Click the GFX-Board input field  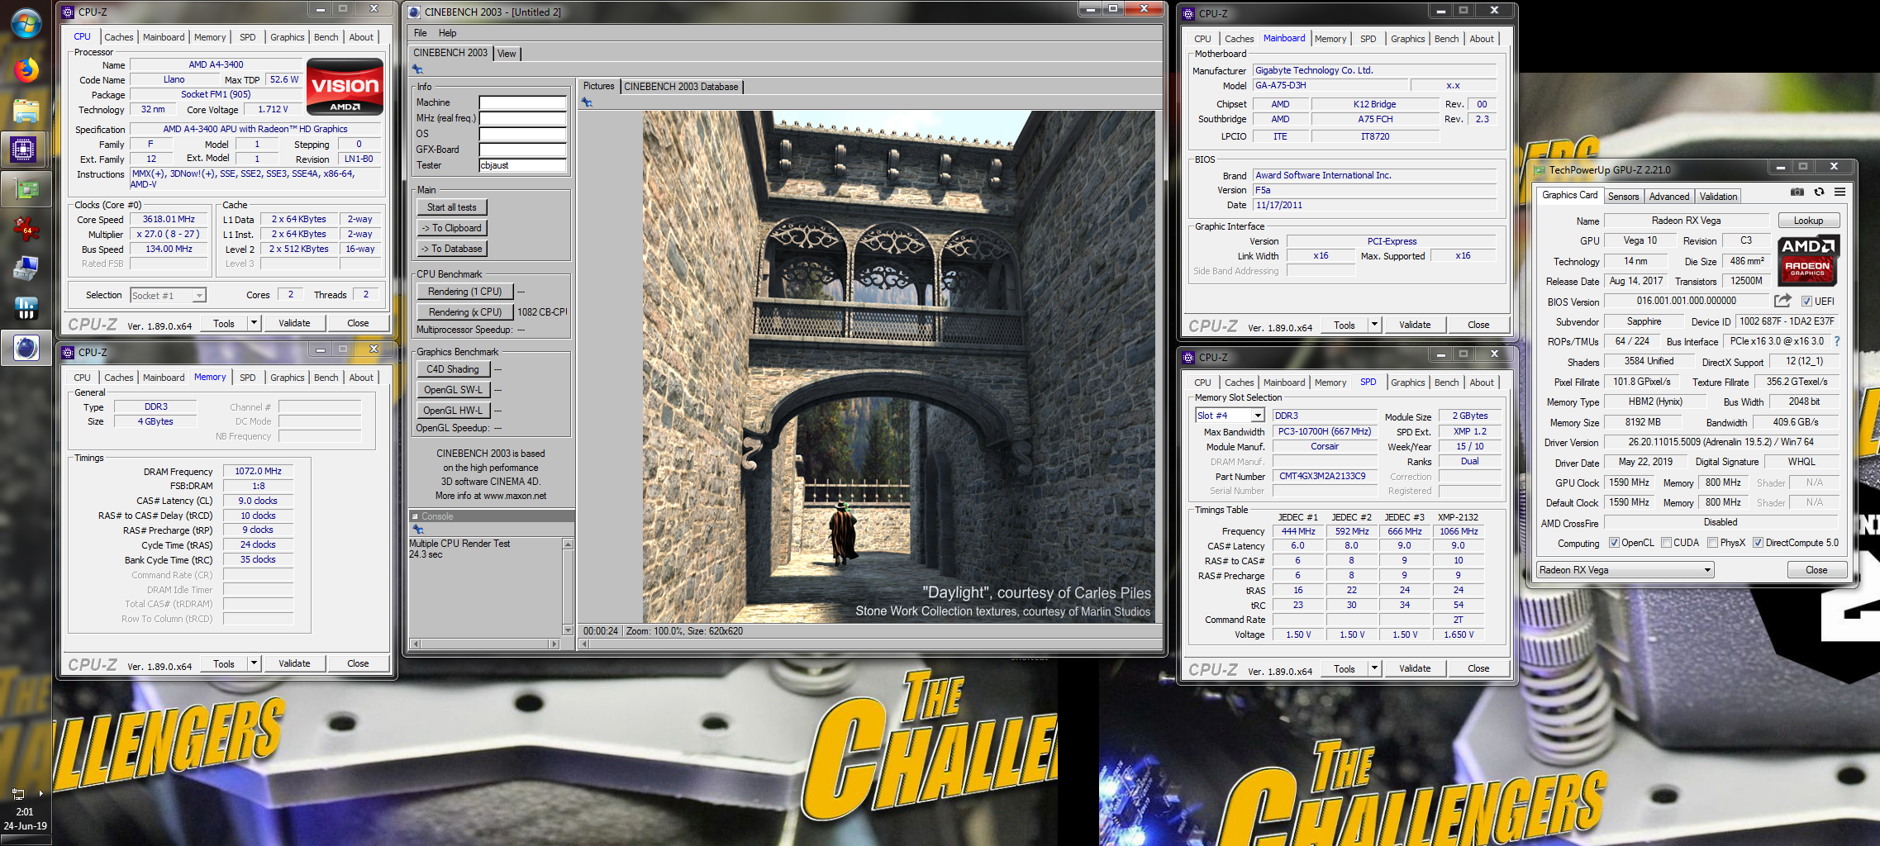[523, 150]
